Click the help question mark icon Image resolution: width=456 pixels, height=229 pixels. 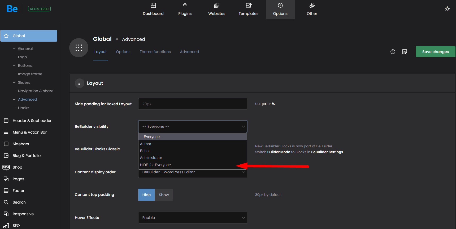point(393,52)
